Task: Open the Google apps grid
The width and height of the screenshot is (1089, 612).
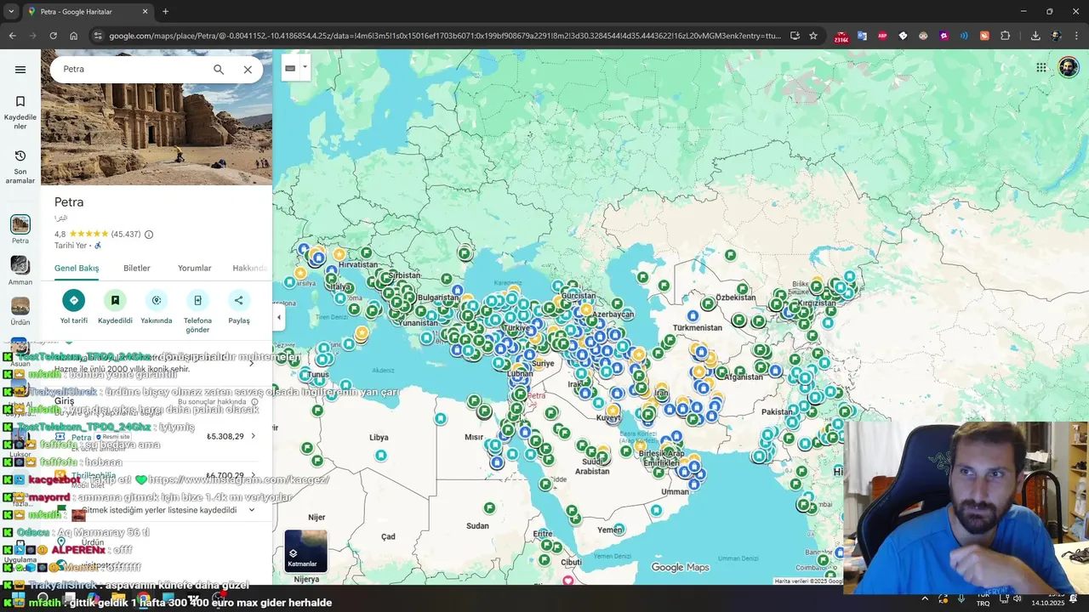Action: tap(1041, 68)
